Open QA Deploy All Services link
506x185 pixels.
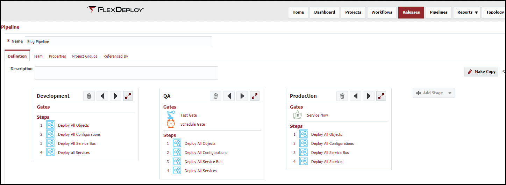[x=201, y=171]
